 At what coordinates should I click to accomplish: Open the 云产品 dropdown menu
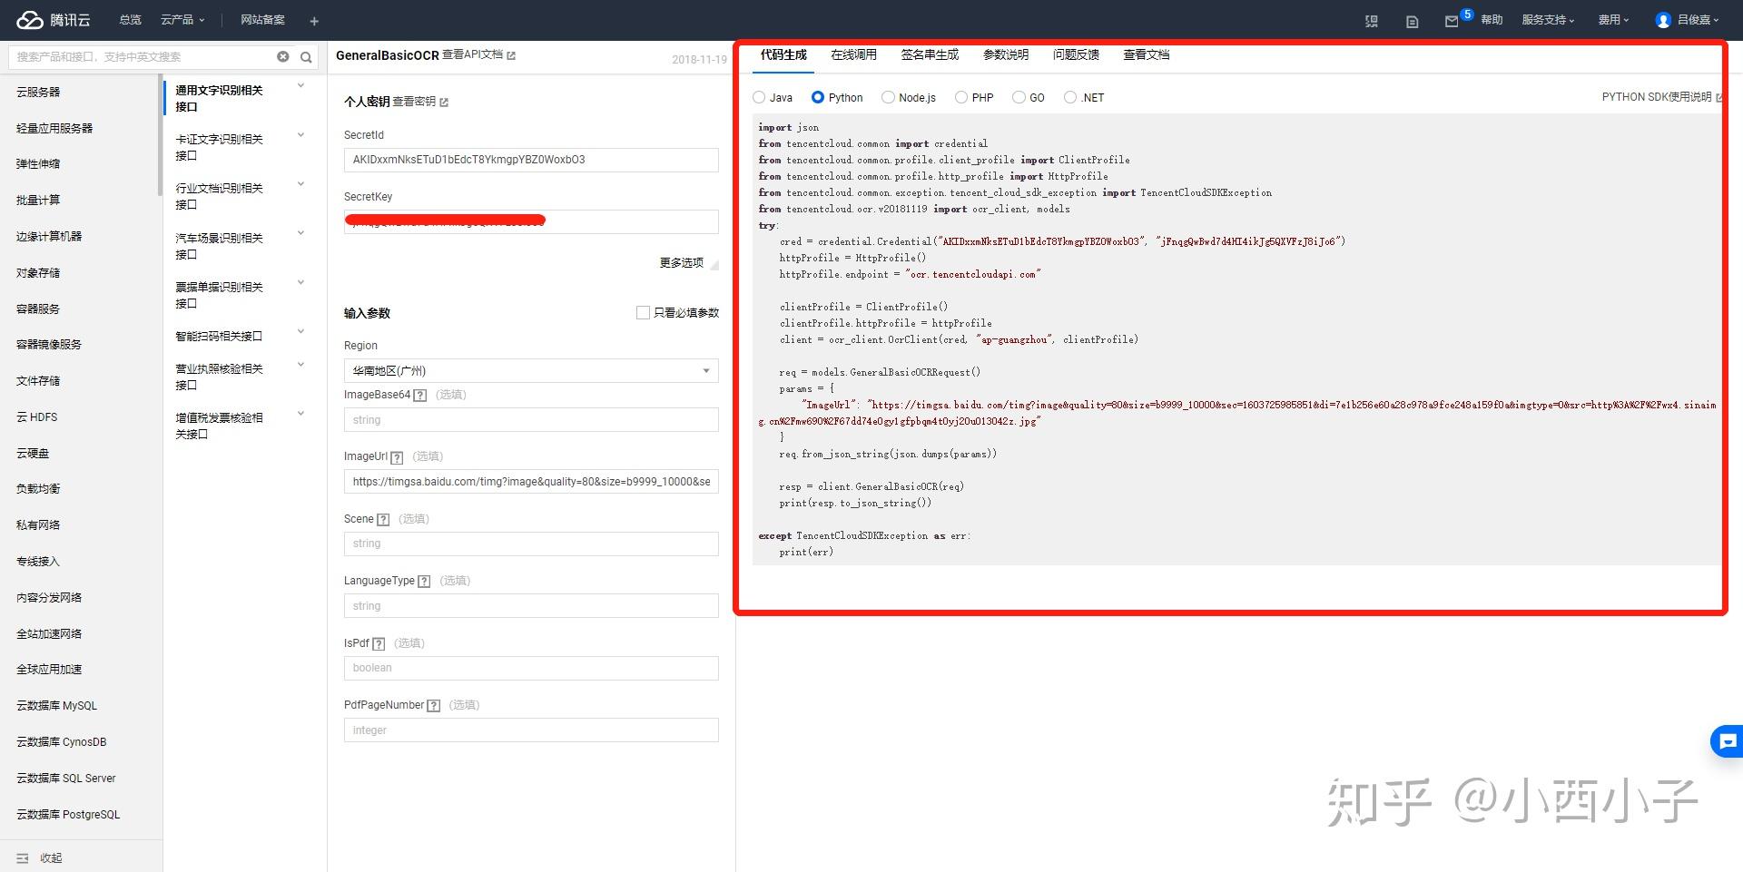pyautogui.click(x=182, y=20)
